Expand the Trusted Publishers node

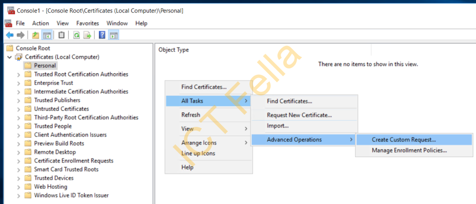(x=19, y=100)
